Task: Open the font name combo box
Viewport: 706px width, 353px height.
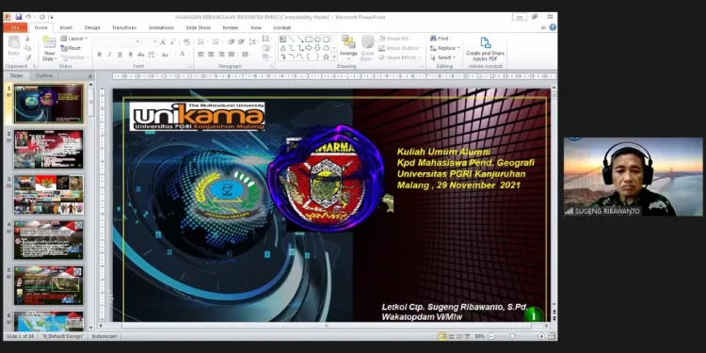Action: (118, 41)
